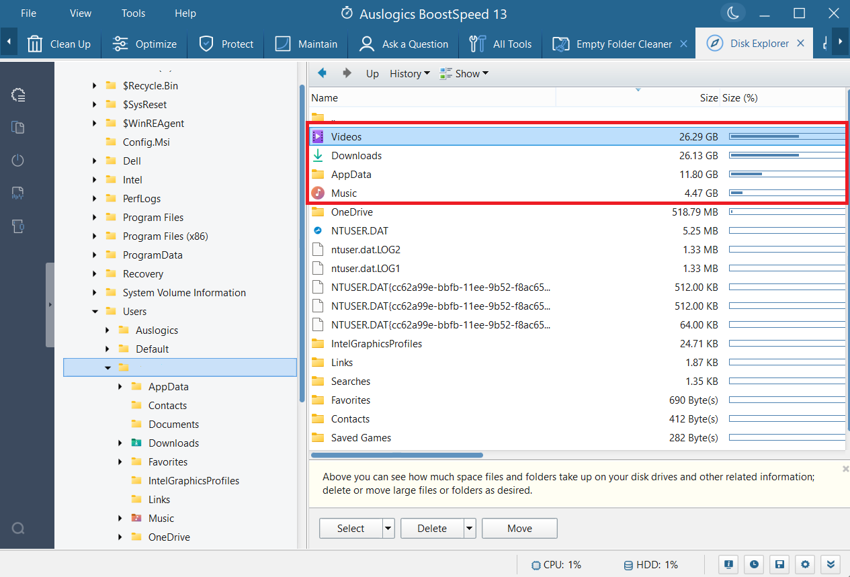
Task: Click the file list horizontal scrollbar
Action: (397, 455)
